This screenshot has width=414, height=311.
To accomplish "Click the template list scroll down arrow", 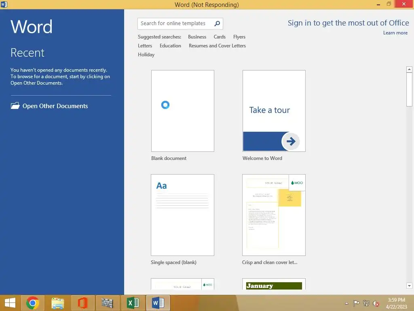I will 409,285.
